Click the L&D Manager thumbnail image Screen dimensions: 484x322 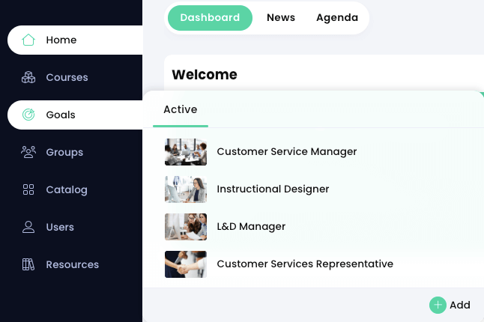[x=186, y=227]
